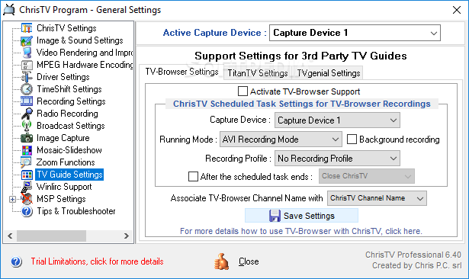Click the Winlirc Support remote icon
The height and width of the screenshot is (279, 469).
point(27,187)
